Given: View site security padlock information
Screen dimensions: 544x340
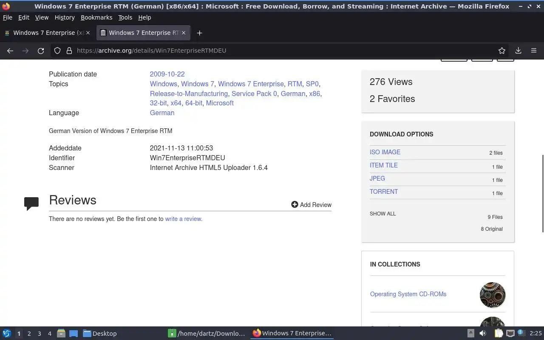Looking at the screenshot, I should point(69,51).
